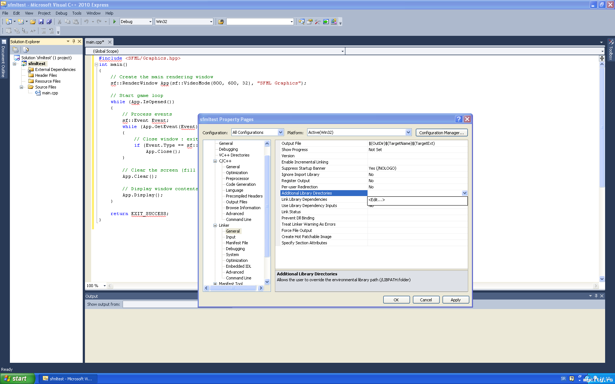Open Configuration Manager

pyautogui.click(x=441, y=133)
